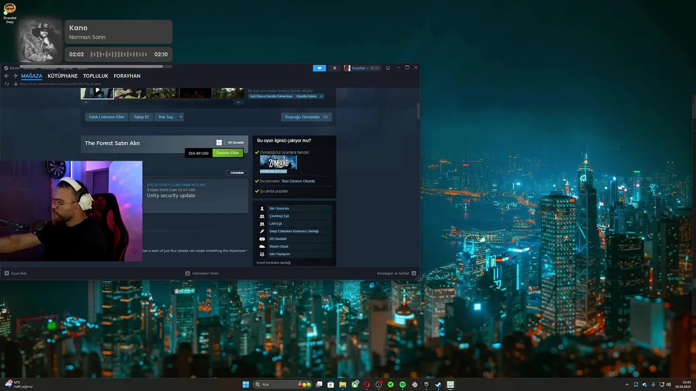Expand the Yok Say dropdown arrow
The height and width of the screenshot is (391, 696).
pos(181,117)
